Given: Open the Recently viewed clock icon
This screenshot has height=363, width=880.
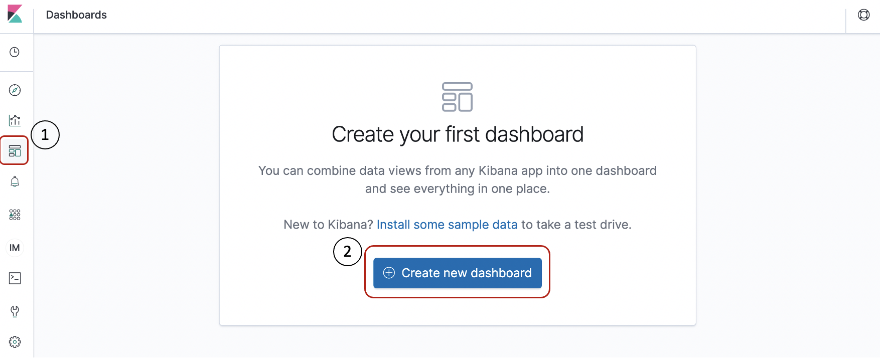Looking at the screenshot, I should (x=15, y=52).
